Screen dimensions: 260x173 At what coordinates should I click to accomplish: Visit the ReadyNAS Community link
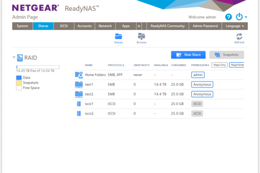(x=168, y=26)
